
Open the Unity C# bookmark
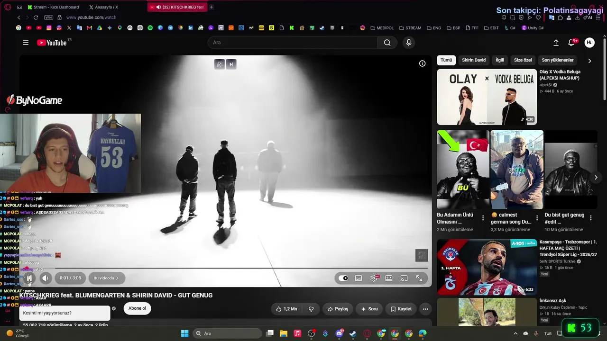(533, 28)
